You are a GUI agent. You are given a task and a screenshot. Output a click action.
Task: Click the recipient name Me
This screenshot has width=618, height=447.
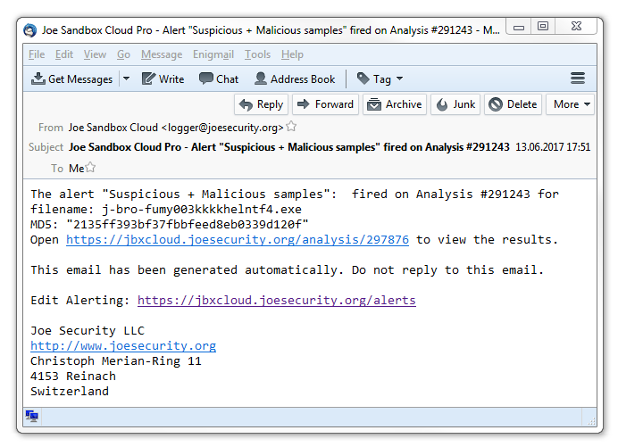tap(77, 168)
